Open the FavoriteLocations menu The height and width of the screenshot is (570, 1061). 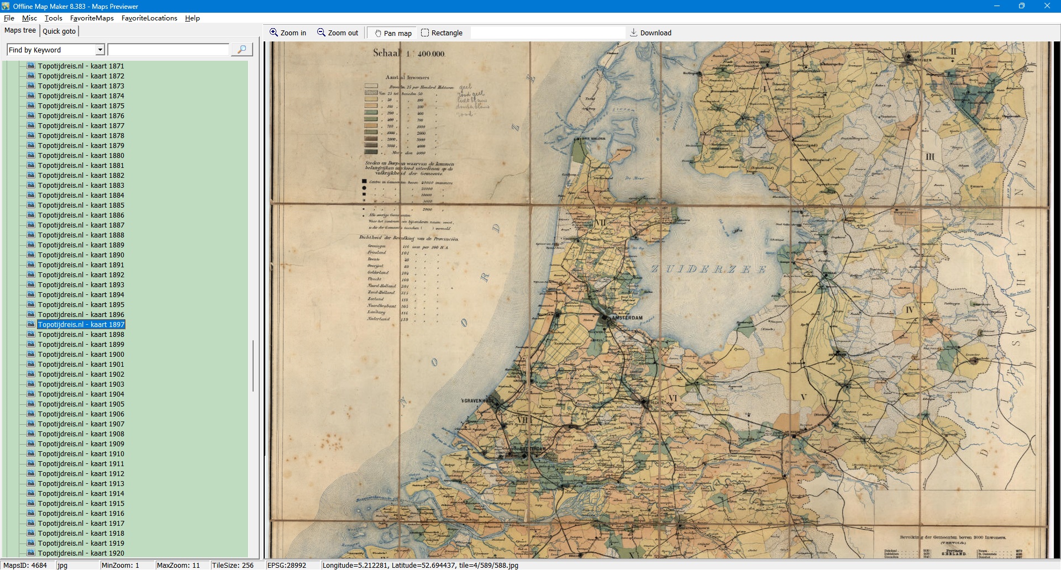[x=149, y=18]
